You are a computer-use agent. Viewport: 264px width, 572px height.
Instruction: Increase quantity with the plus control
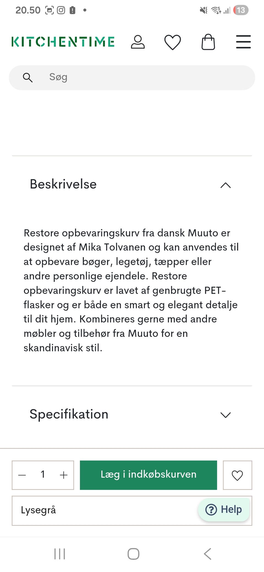63,475
